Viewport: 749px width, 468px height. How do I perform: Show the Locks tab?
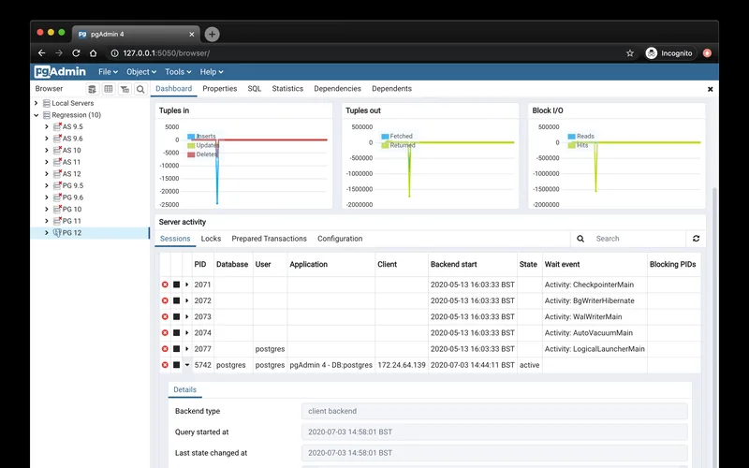coord(211,239)
